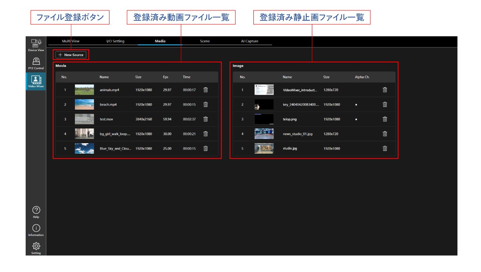Go to the Scene tab
This screenshot has height=272, width=481.
coord(205,41)
